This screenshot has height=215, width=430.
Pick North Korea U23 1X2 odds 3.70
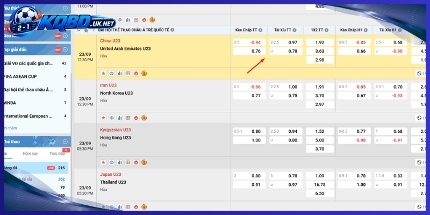point(320,96)
